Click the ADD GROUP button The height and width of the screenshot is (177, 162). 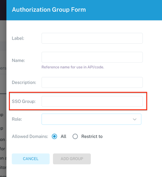pyautogui.click(x=72, y=159)
